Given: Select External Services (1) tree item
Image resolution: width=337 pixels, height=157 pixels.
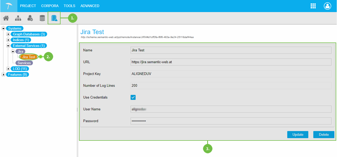Looking at the screenshot, I should (x=29, y=46).
